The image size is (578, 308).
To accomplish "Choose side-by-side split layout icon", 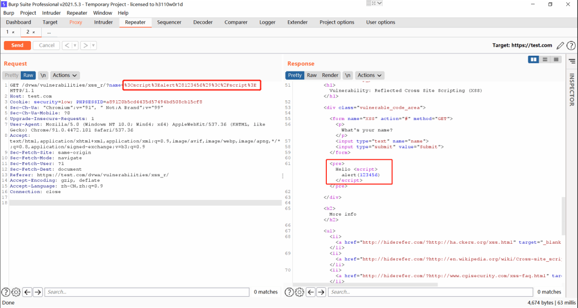I will pyautogui.click(x=533, y=60).
